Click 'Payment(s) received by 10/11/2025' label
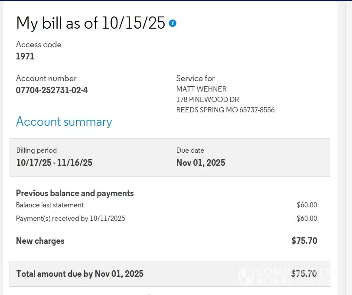This screenshot has height=295, width=352. click(70, 218)
